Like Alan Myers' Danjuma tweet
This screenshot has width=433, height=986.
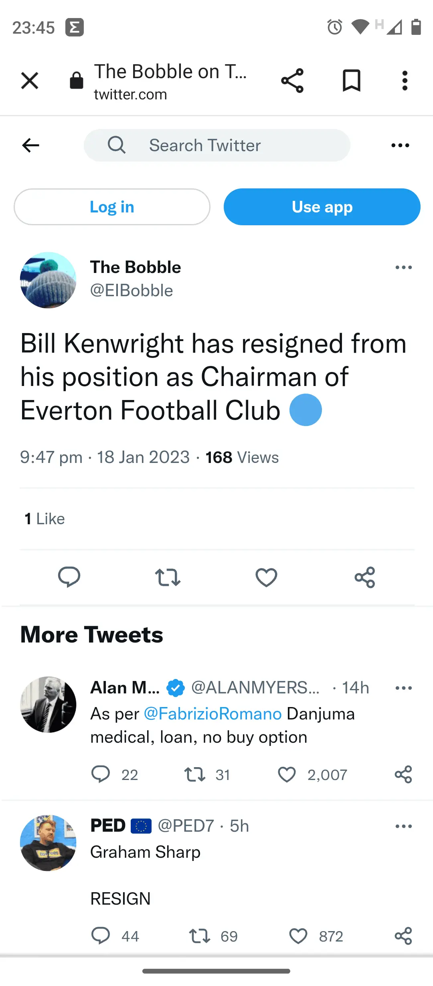[287, 774]
